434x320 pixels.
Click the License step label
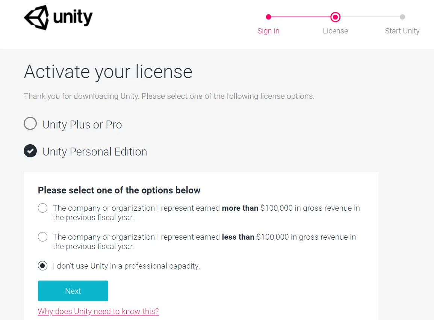335,31
